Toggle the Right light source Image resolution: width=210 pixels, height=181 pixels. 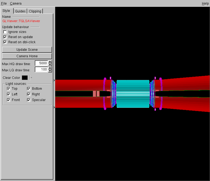click(x=29, y=94)
